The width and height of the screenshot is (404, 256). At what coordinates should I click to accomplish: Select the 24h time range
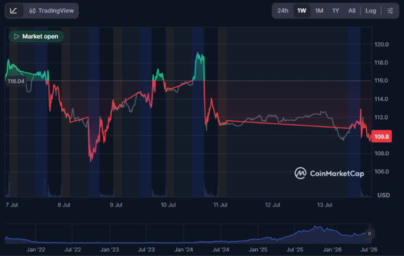pos(283,11)
